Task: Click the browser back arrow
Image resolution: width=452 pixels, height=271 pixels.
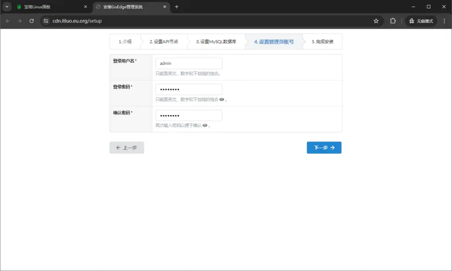Action: pos(8,20)
